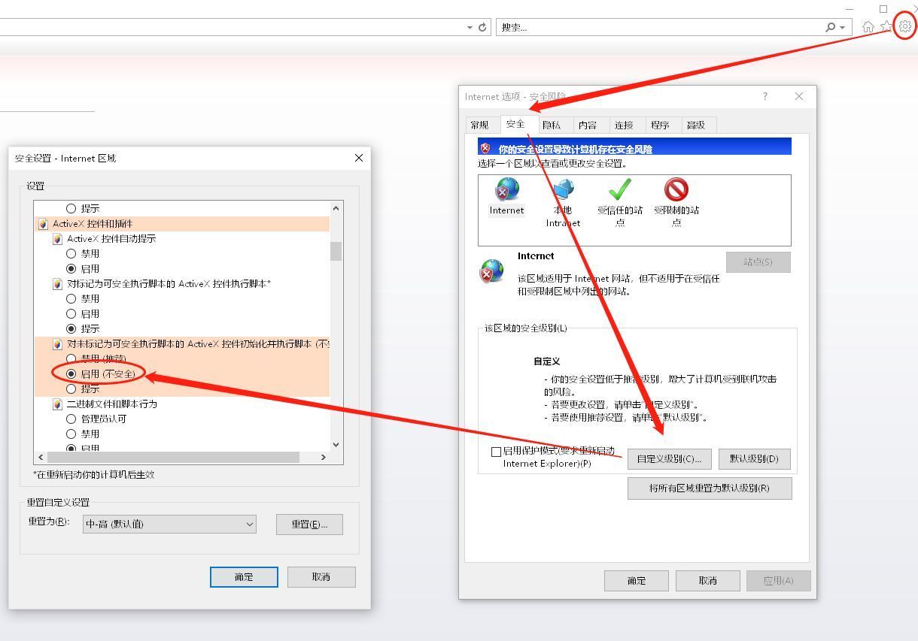This screenshot has height=641, width=918.
Task: Click the ActiveX 控件和插件 category icon
Action: click(43, 224)
